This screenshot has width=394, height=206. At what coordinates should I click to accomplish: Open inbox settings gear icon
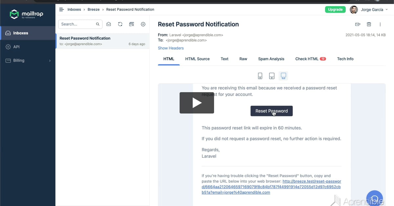[x=143, y=24]
